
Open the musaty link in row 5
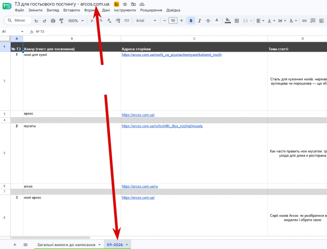coord(162,126)
